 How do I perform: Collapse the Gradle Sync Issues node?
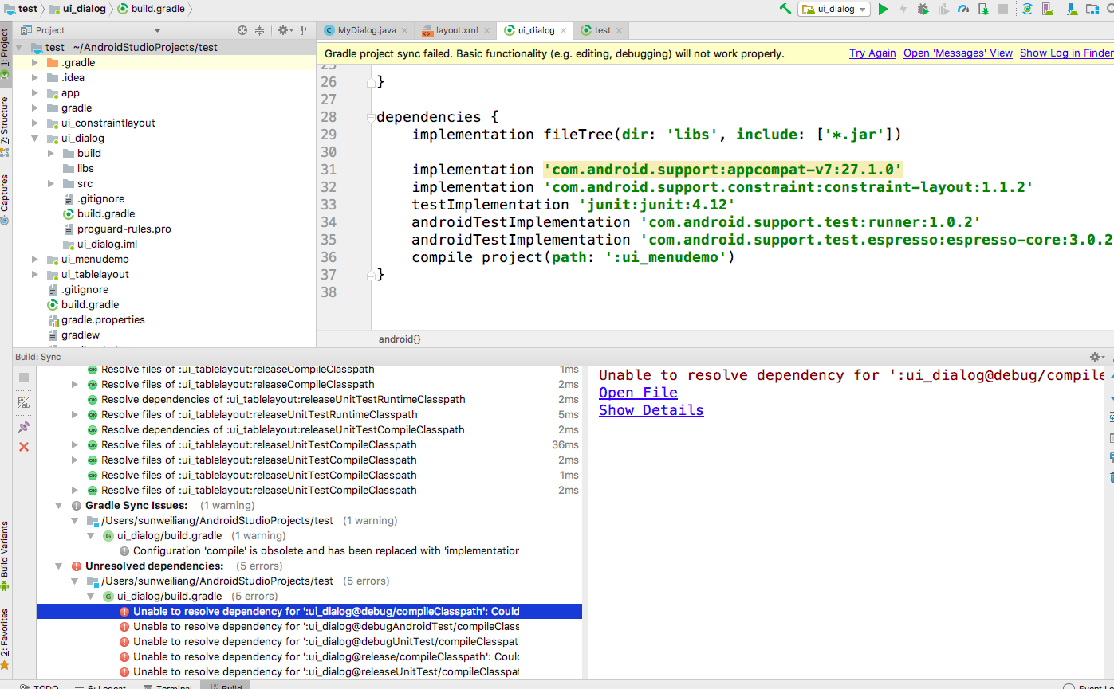tap(59, 505)
